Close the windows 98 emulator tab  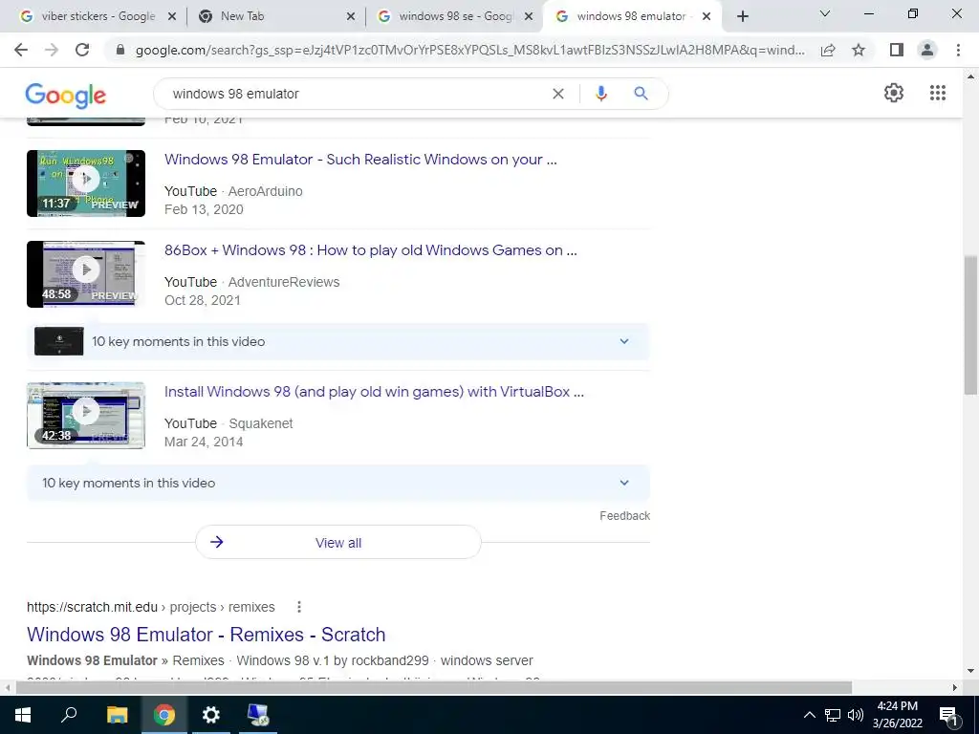pyautogui.click(x=707, y=17)
